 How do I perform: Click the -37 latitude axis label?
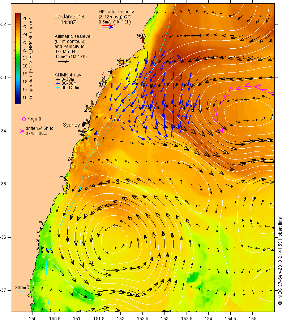[3, 290]
